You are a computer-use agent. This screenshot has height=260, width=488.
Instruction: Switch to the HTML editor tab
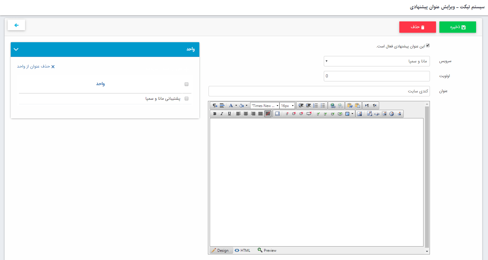click(242, 251)
